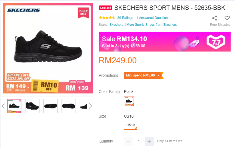Select the US10 size option
The image size is (235, 148).
130,125
